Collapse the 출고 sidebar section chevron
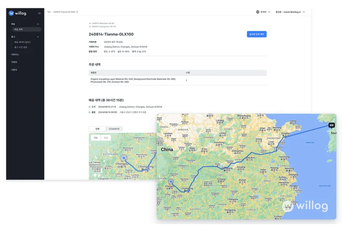This screenshot has width=342, height=228. point(38,37)
